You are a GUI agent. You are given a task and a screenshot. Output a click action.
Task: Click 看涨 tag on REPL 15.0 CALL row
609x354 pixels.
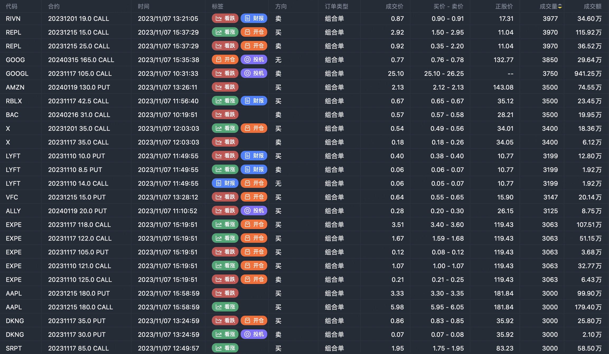(225, 32)
